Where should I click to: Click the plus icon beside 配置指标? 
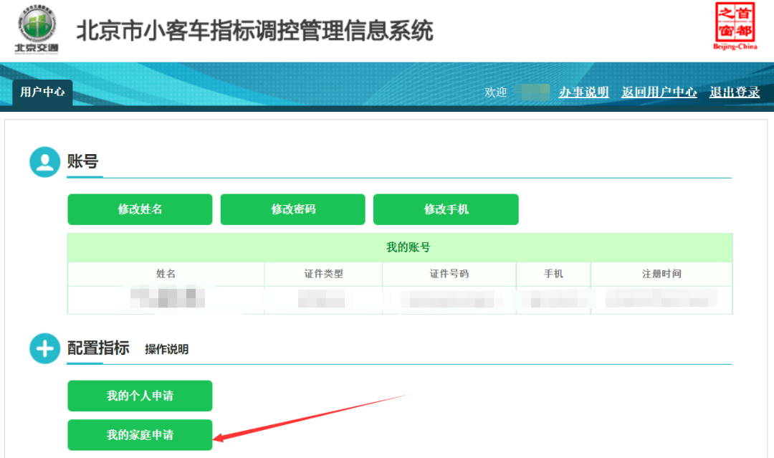coord(44,349)
